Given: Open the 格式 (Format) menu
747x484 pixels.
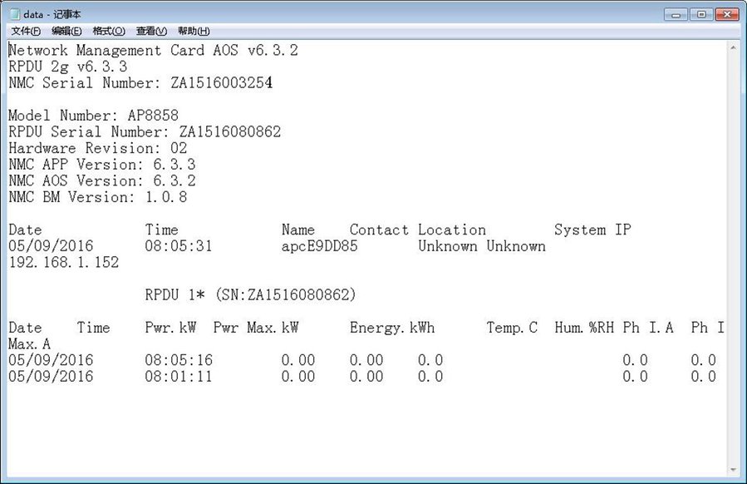Looking at the screenshot, I should point(109,31).
